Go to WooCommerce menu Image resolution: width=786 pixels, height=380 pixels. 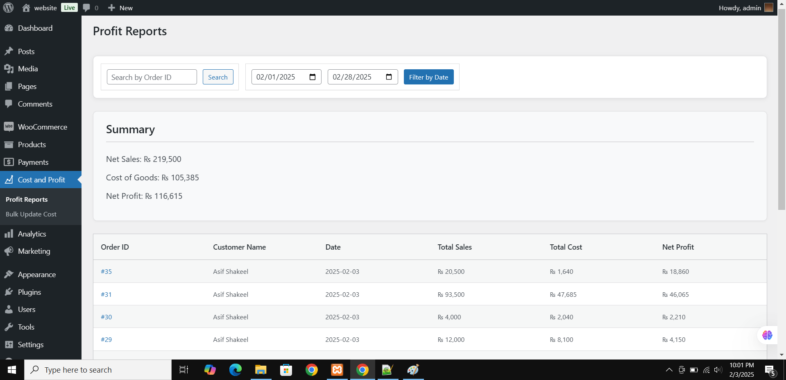tap(42, 127)
